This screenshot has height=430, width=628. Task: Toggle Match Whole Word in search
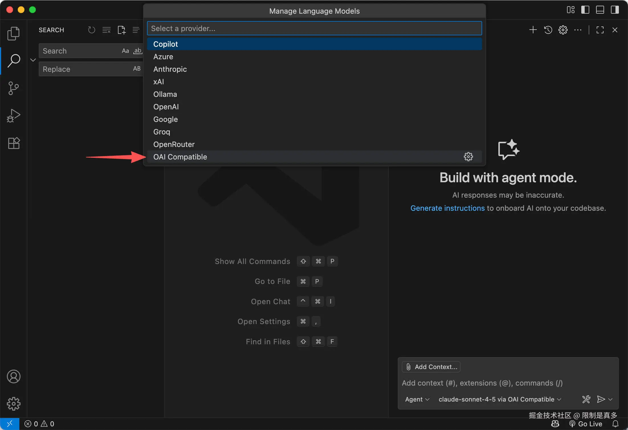138,51
